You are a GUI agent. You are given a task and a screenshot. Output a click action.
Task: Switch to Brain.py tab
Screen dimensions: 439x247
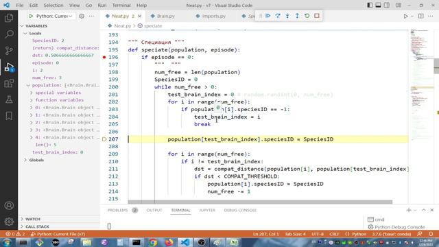(x=166, y=16)
